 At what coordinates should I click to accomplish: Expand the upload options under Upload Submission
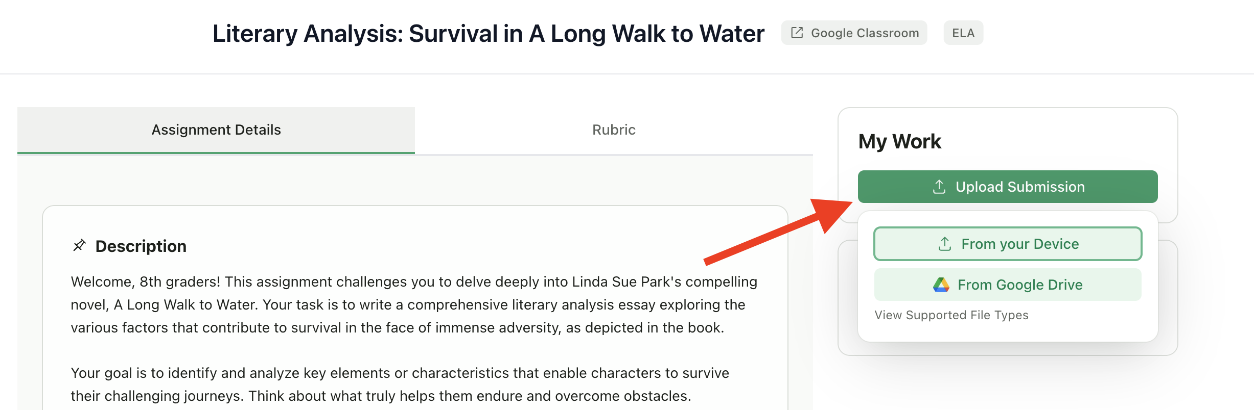pyautogui.click(x=1007, y=186)
